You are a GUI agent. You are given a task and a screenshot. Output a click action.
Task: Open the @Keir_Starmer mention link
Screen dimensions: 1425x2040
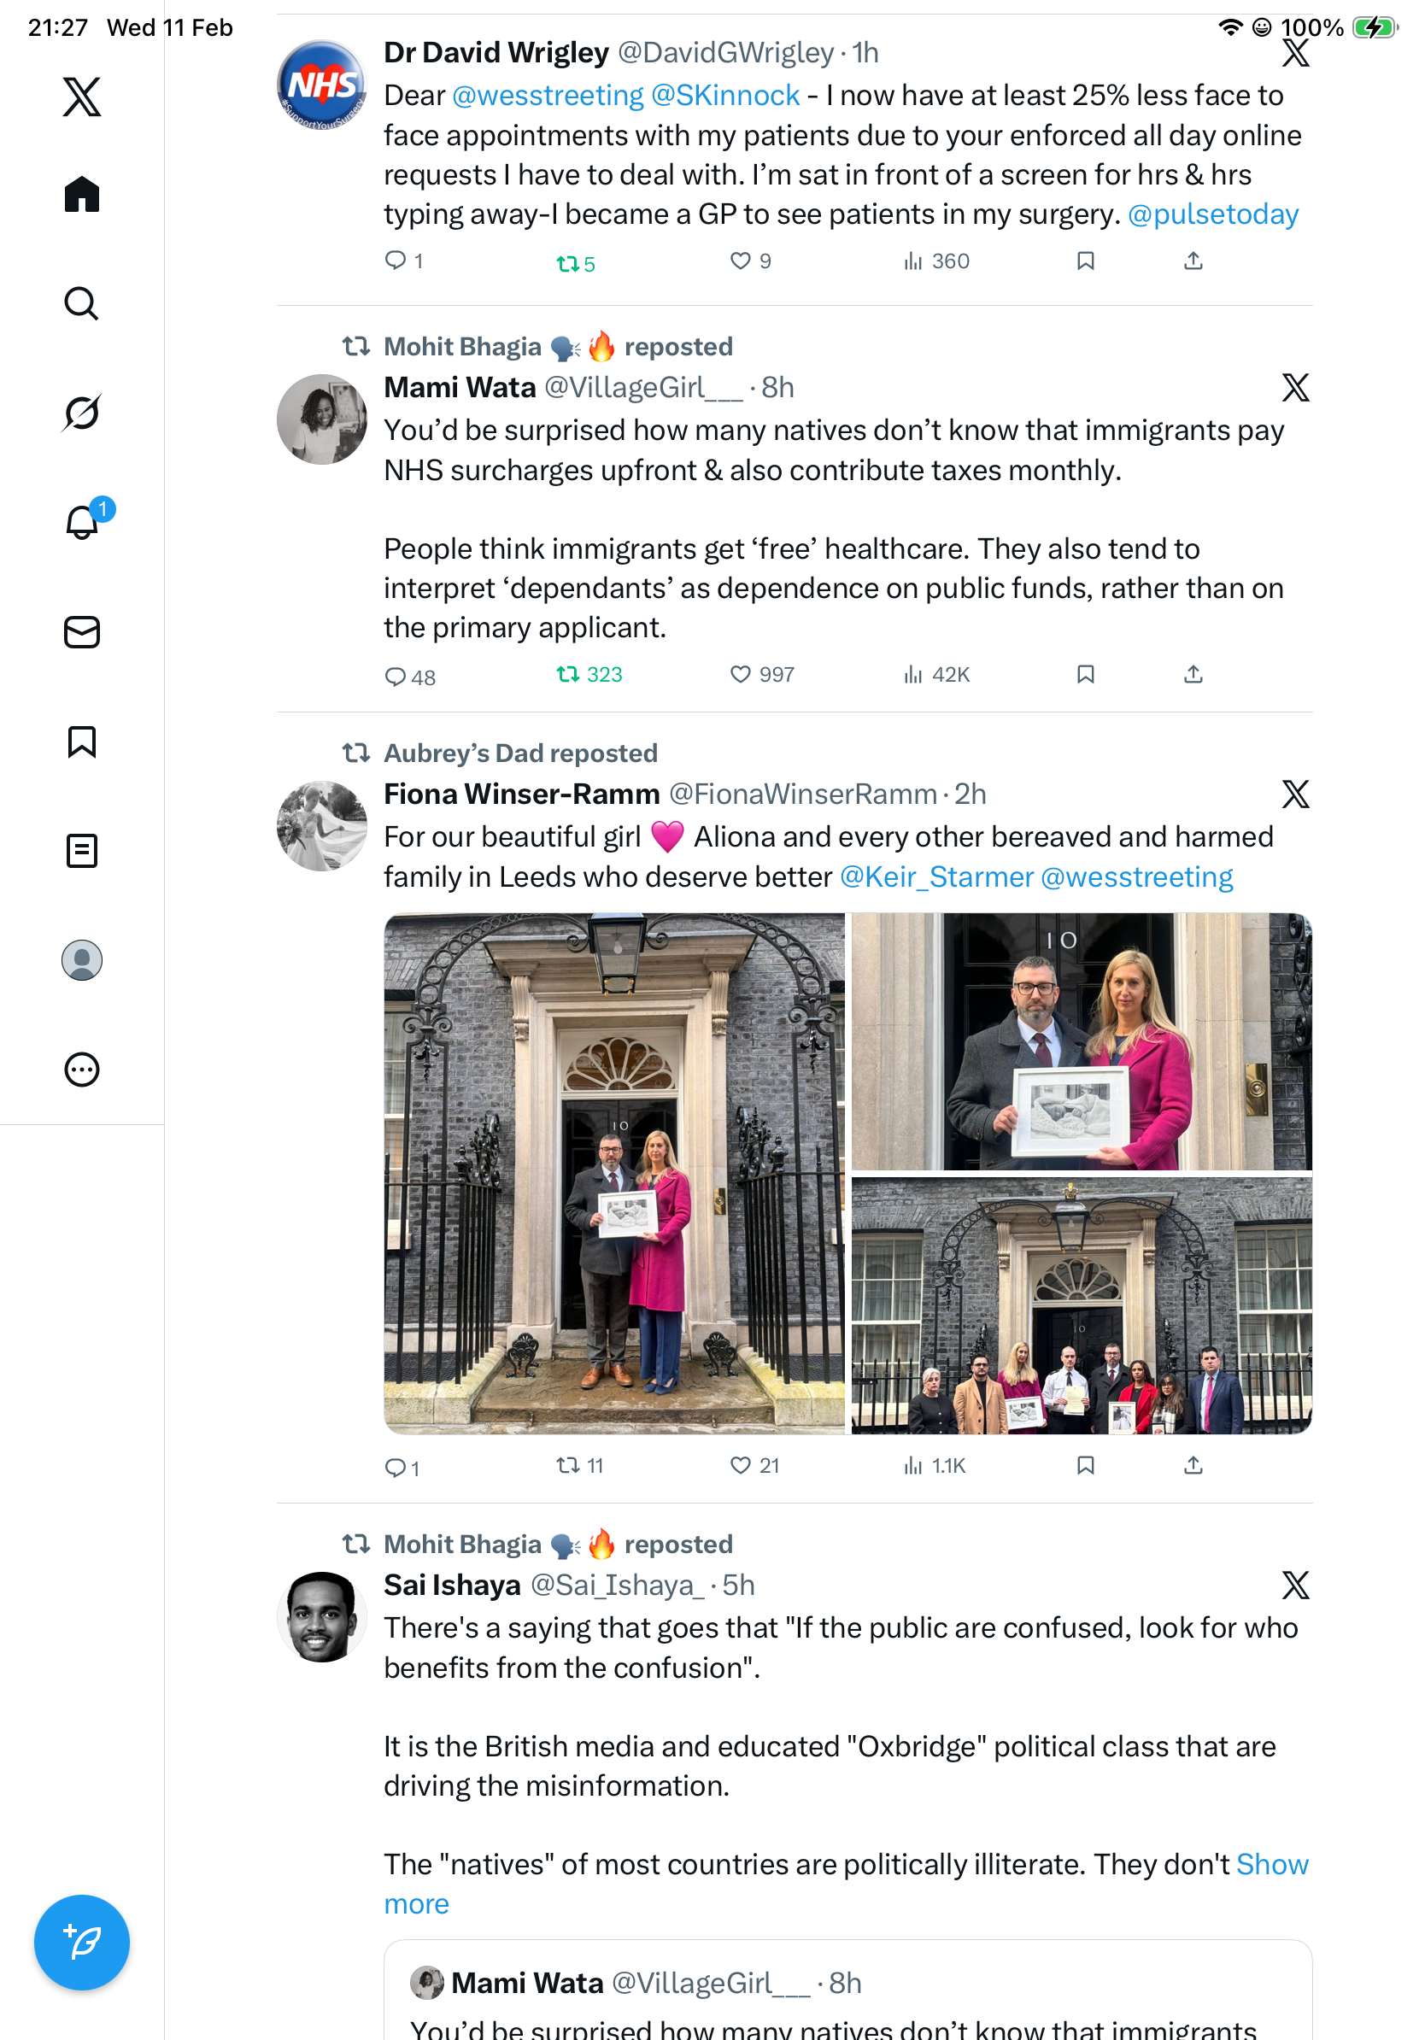936,877
